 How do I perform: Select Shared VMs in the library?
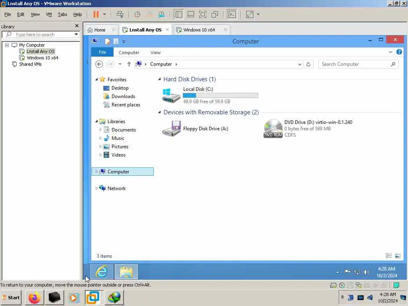click(30, 64)
